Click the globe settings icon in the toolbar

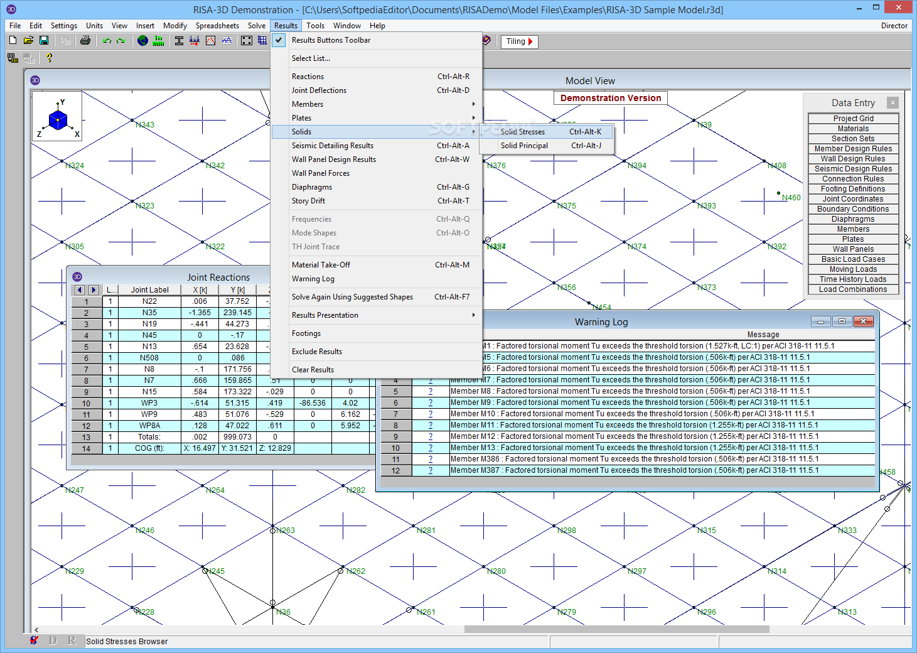point(143,40)
